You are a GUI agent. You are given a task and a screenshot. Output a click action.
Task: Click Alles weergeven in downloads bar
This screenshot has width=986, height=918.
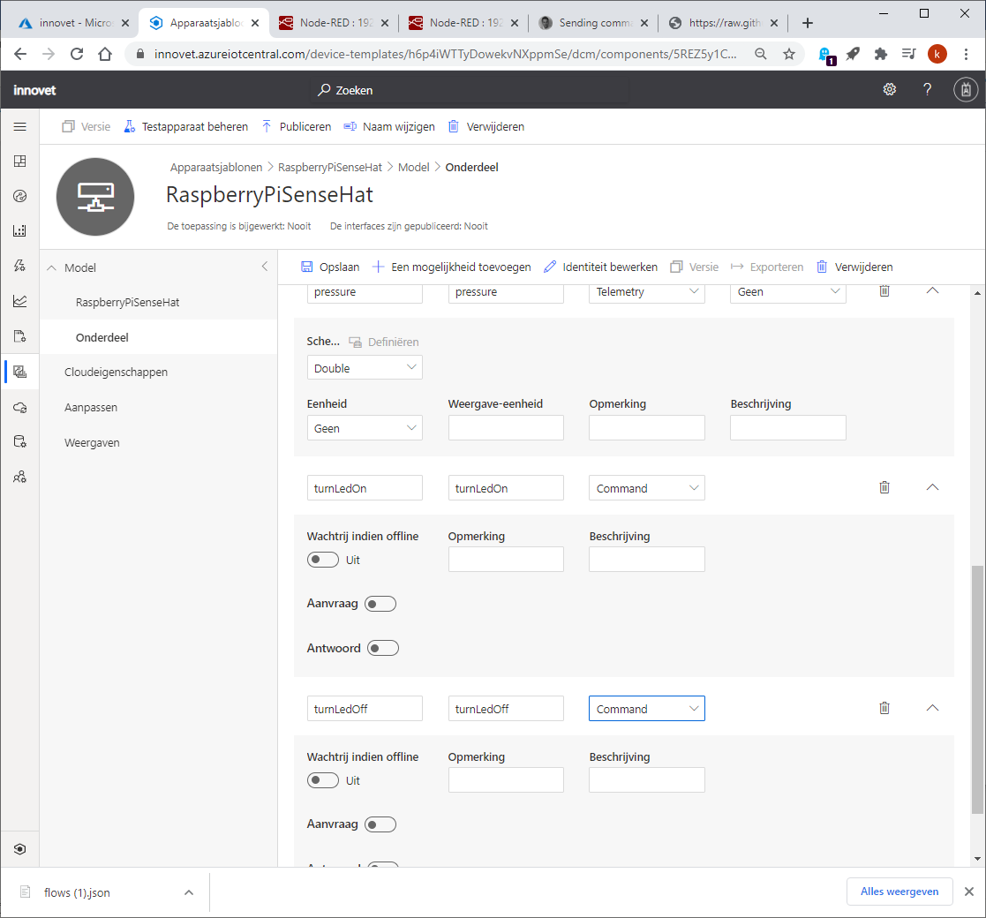pos(899,892)
